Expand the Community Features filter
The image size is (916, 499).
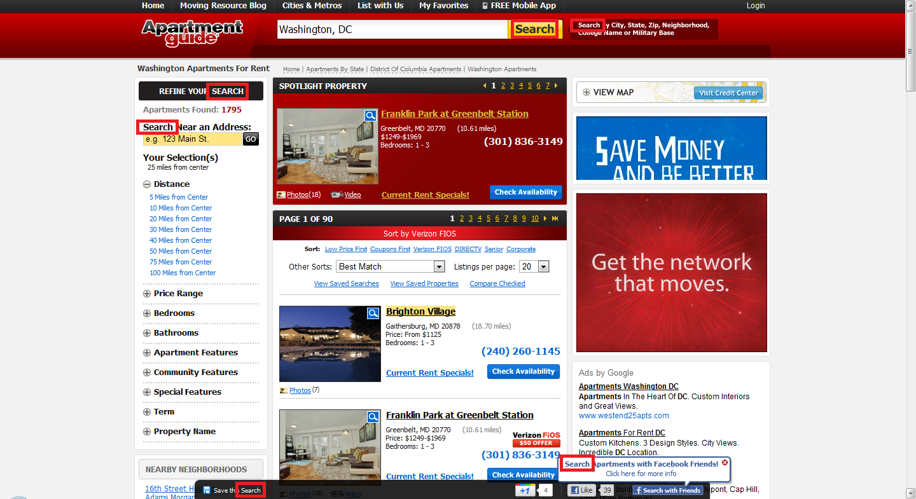click(147, 373)
